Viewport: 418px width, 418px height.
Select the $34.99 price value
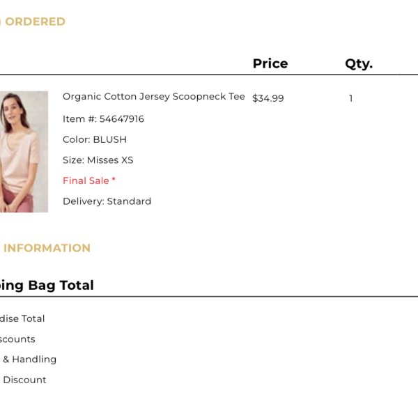268,98
